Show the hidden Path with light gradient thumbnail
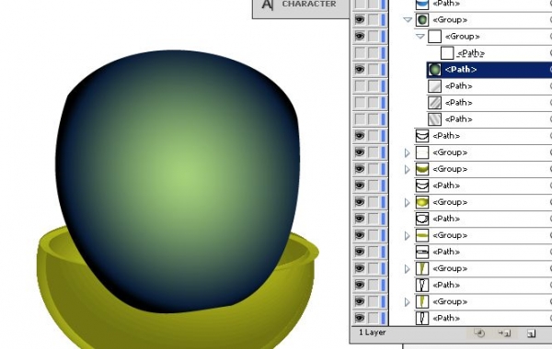 (360, 85)
